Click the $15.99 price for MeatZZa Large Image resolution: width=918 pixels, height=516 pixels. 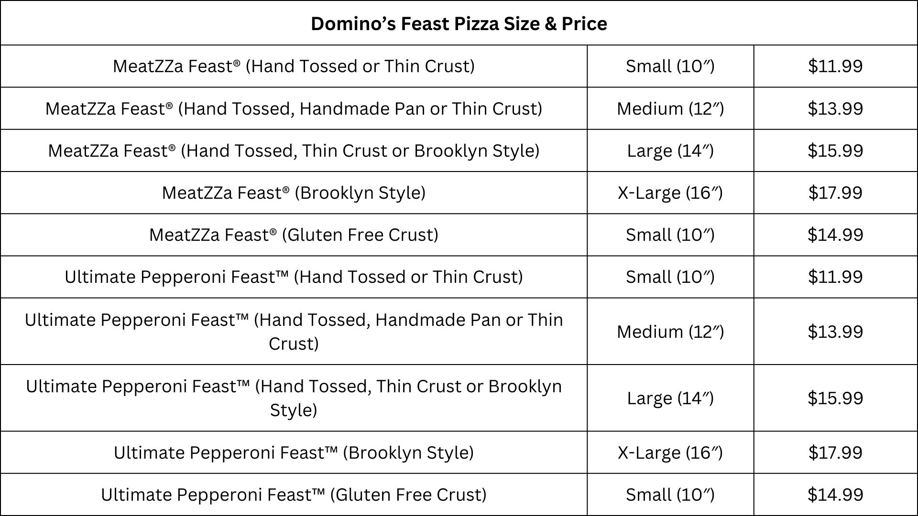(x=835, y=150)
